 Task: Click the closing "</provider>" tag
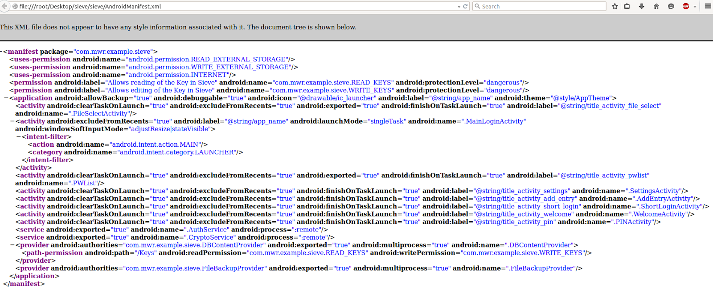coord(36,260)
